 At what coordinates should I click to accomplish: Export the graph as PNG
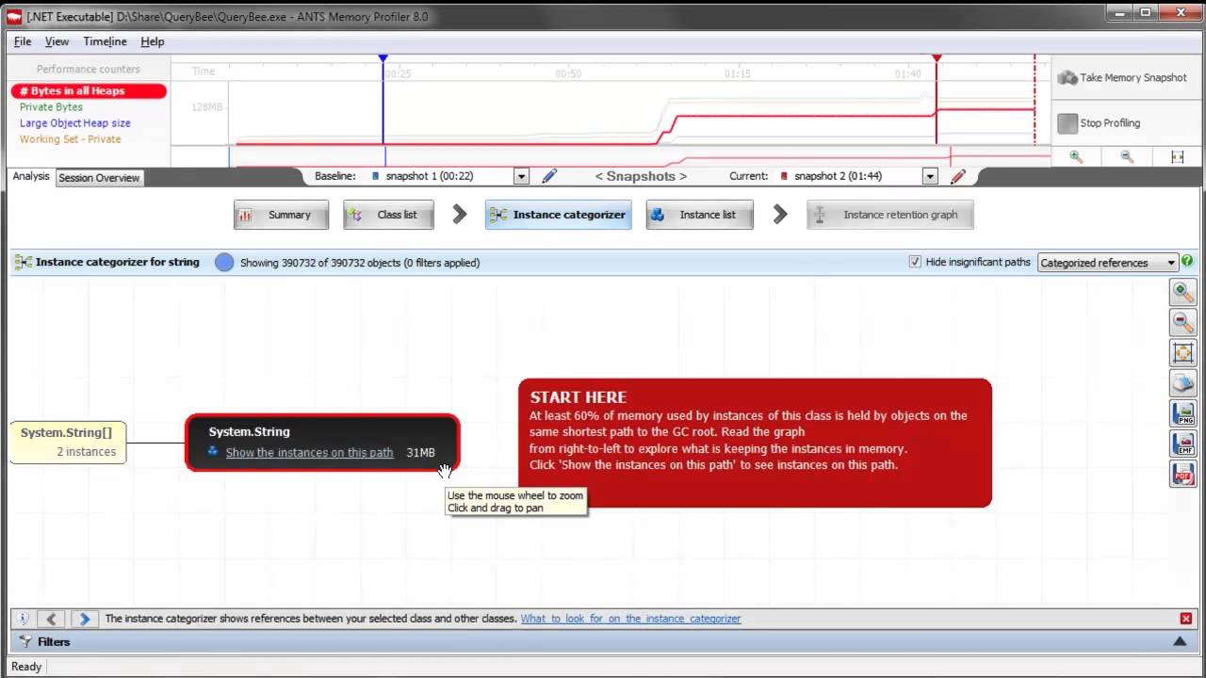click(1182, 413)
